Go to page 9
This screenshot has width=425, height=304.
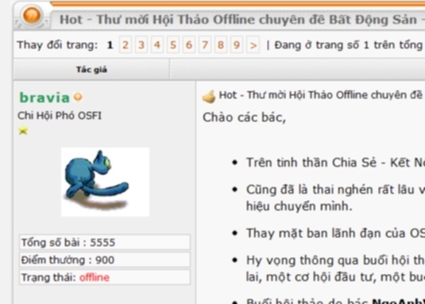coord(237,44)
